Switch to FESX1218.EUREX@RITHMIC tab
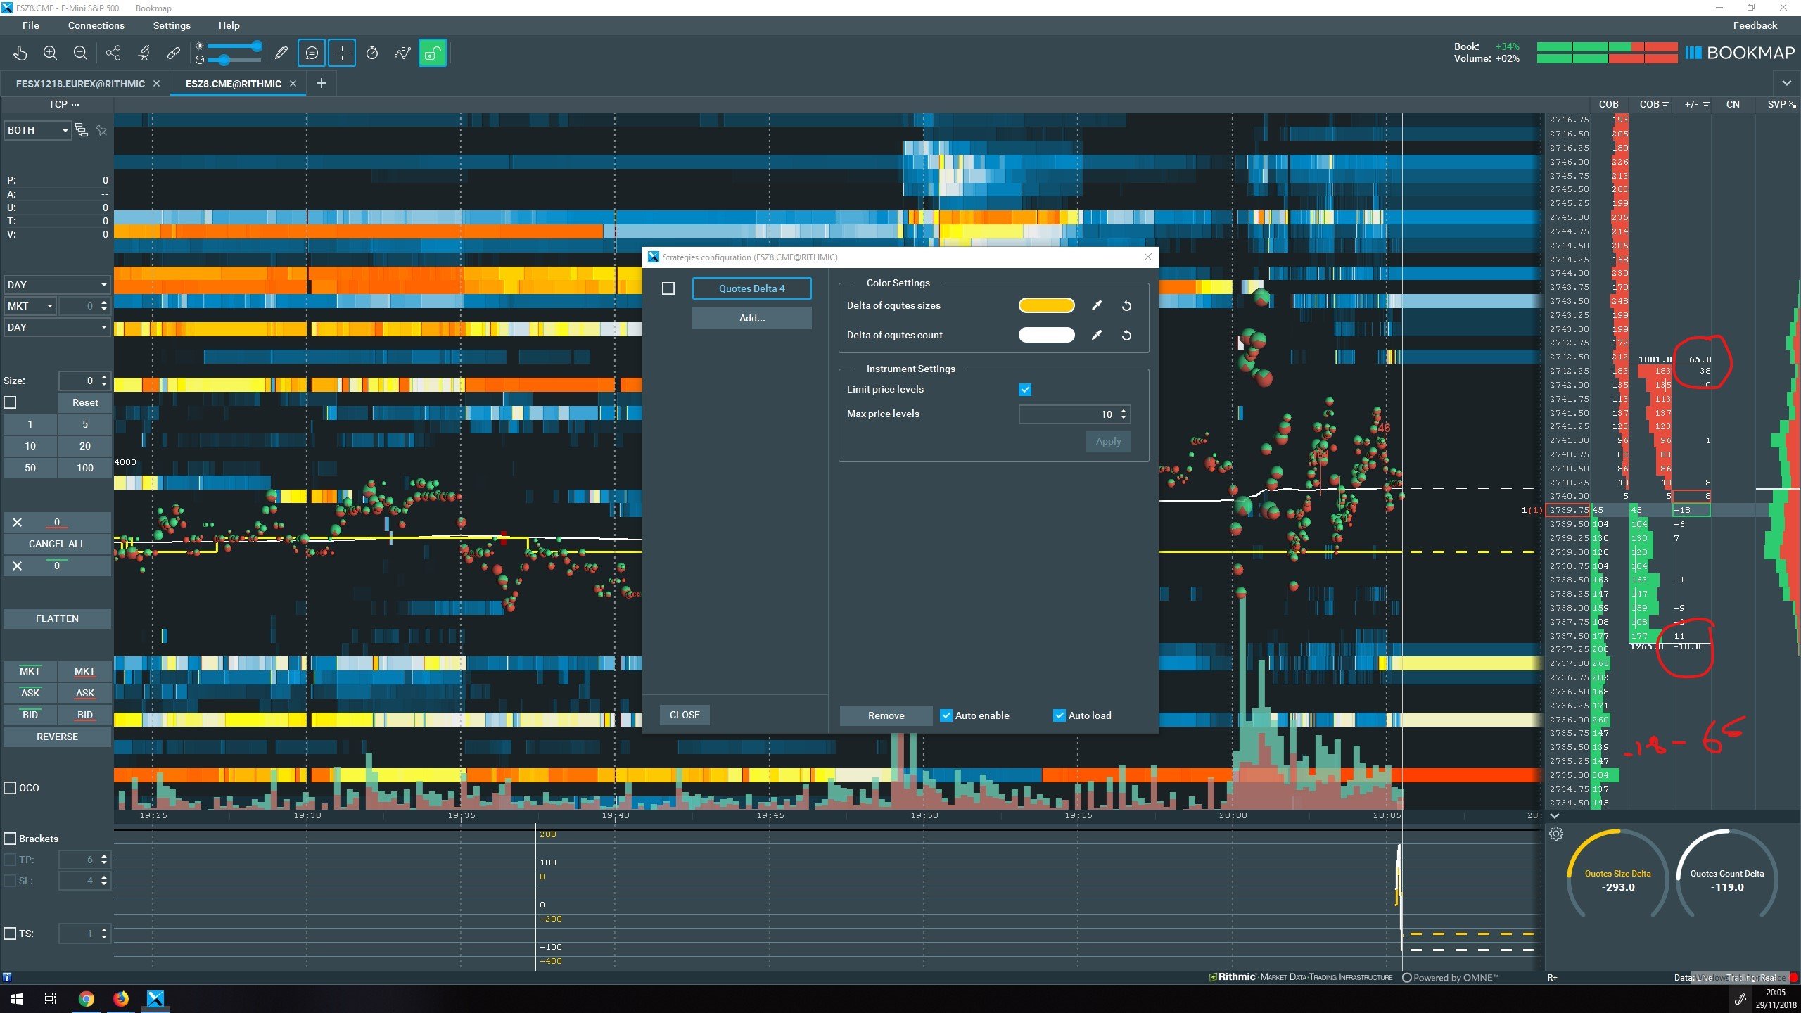 coord(80,84)
